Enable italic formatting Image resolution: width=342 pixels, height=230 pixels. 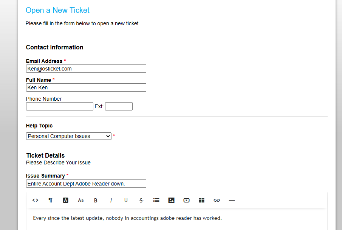(111, 200)
